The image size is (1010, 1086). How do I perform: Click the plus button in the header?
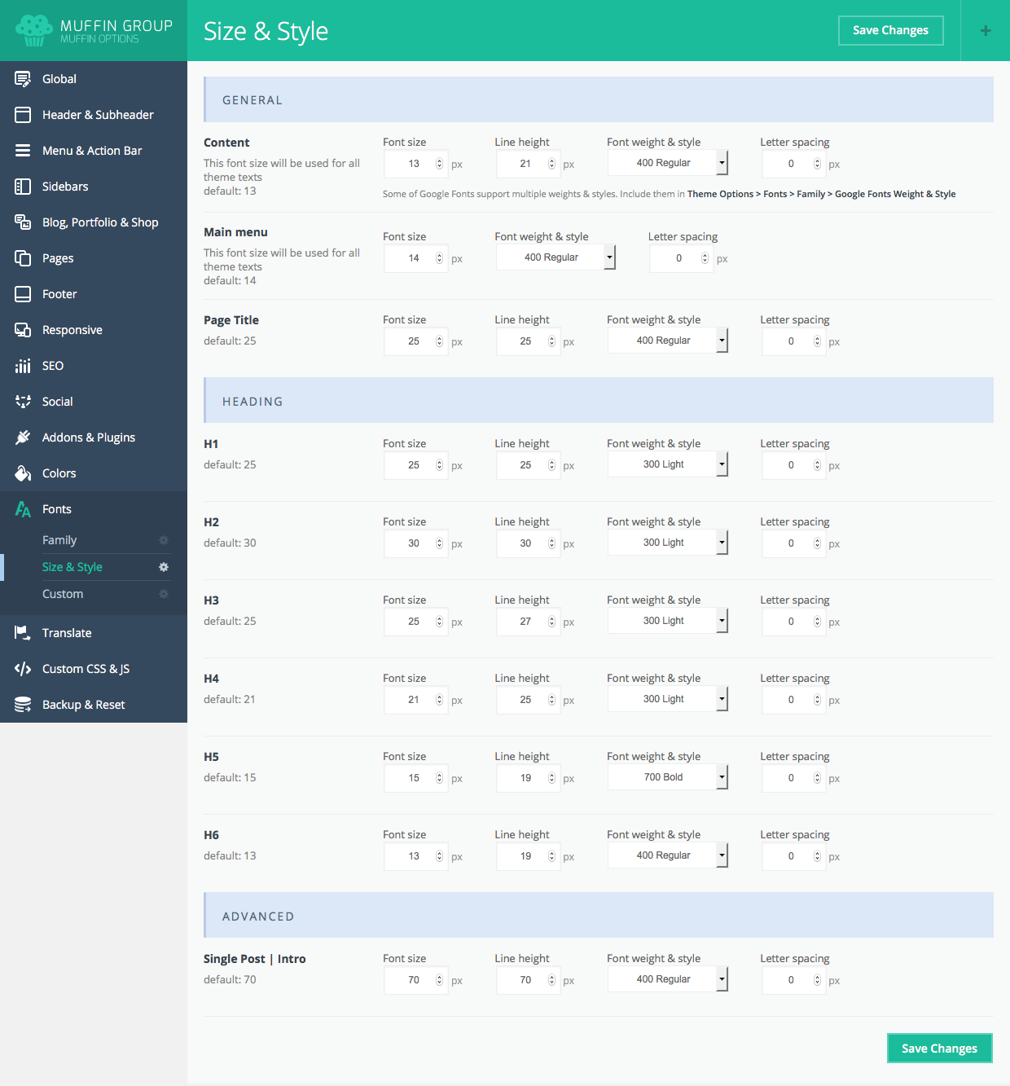(985, 30)
